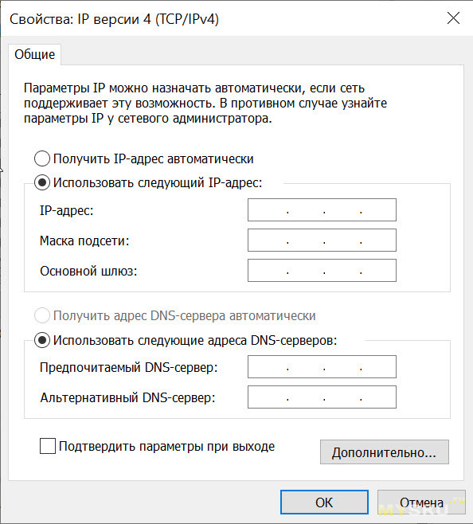
Task: Choose Использовать следующий IP-адрес option
Action: pos(42,183)
